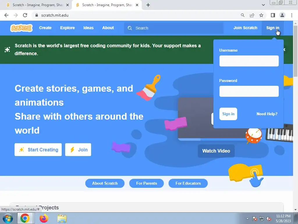The width and height of the screenshot is (298, 224).
Task: Select the second Scratch tab
Action: (107, 5)
